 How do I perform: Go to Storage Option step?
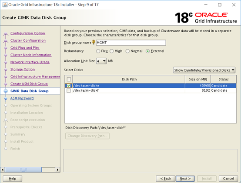[x=23, y=69]
